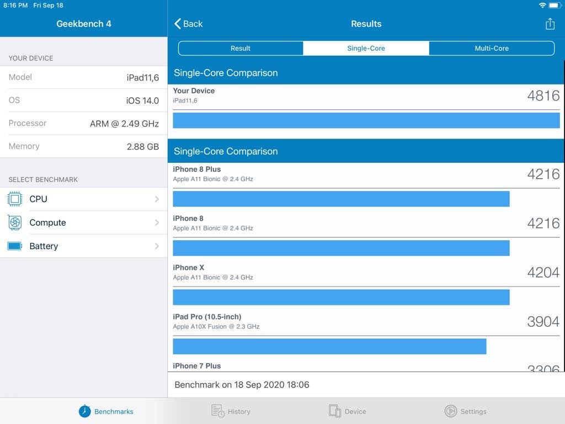This screenshot has width=565, height=424.
Task: Select the CPU benchmark label
Action: [38, 199]
